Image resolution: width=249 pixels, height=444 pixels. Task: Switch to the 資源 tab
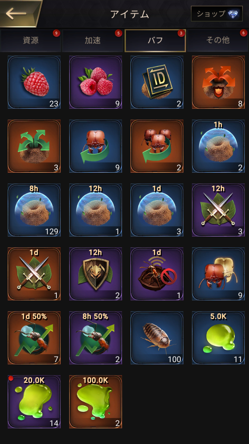click(31, 41)
